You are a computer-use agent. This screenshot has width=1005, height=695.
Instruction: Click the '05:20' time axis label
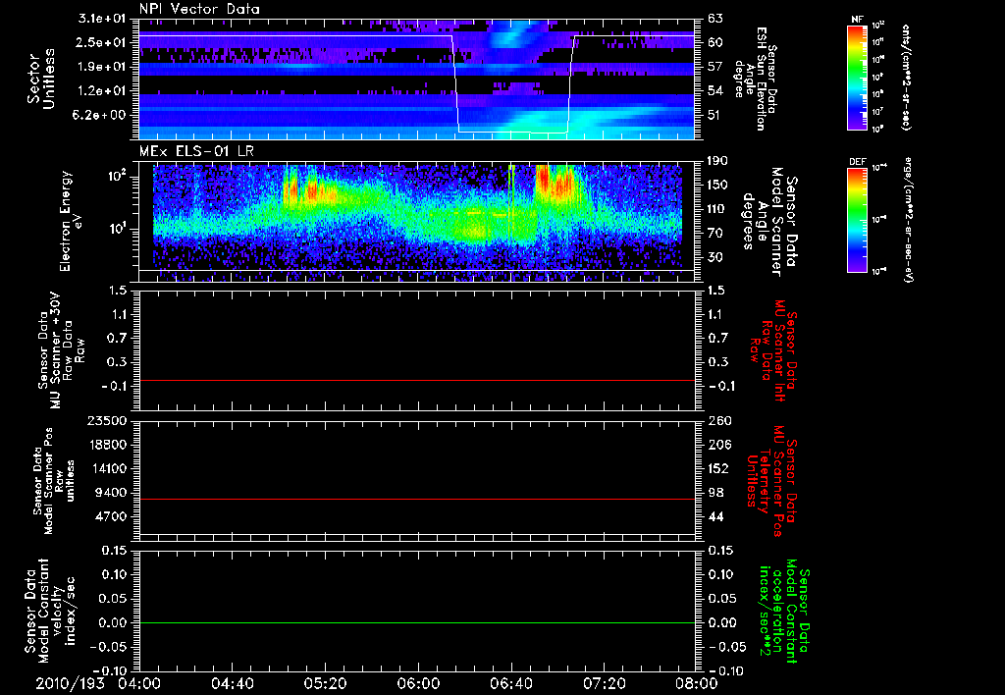325,683
